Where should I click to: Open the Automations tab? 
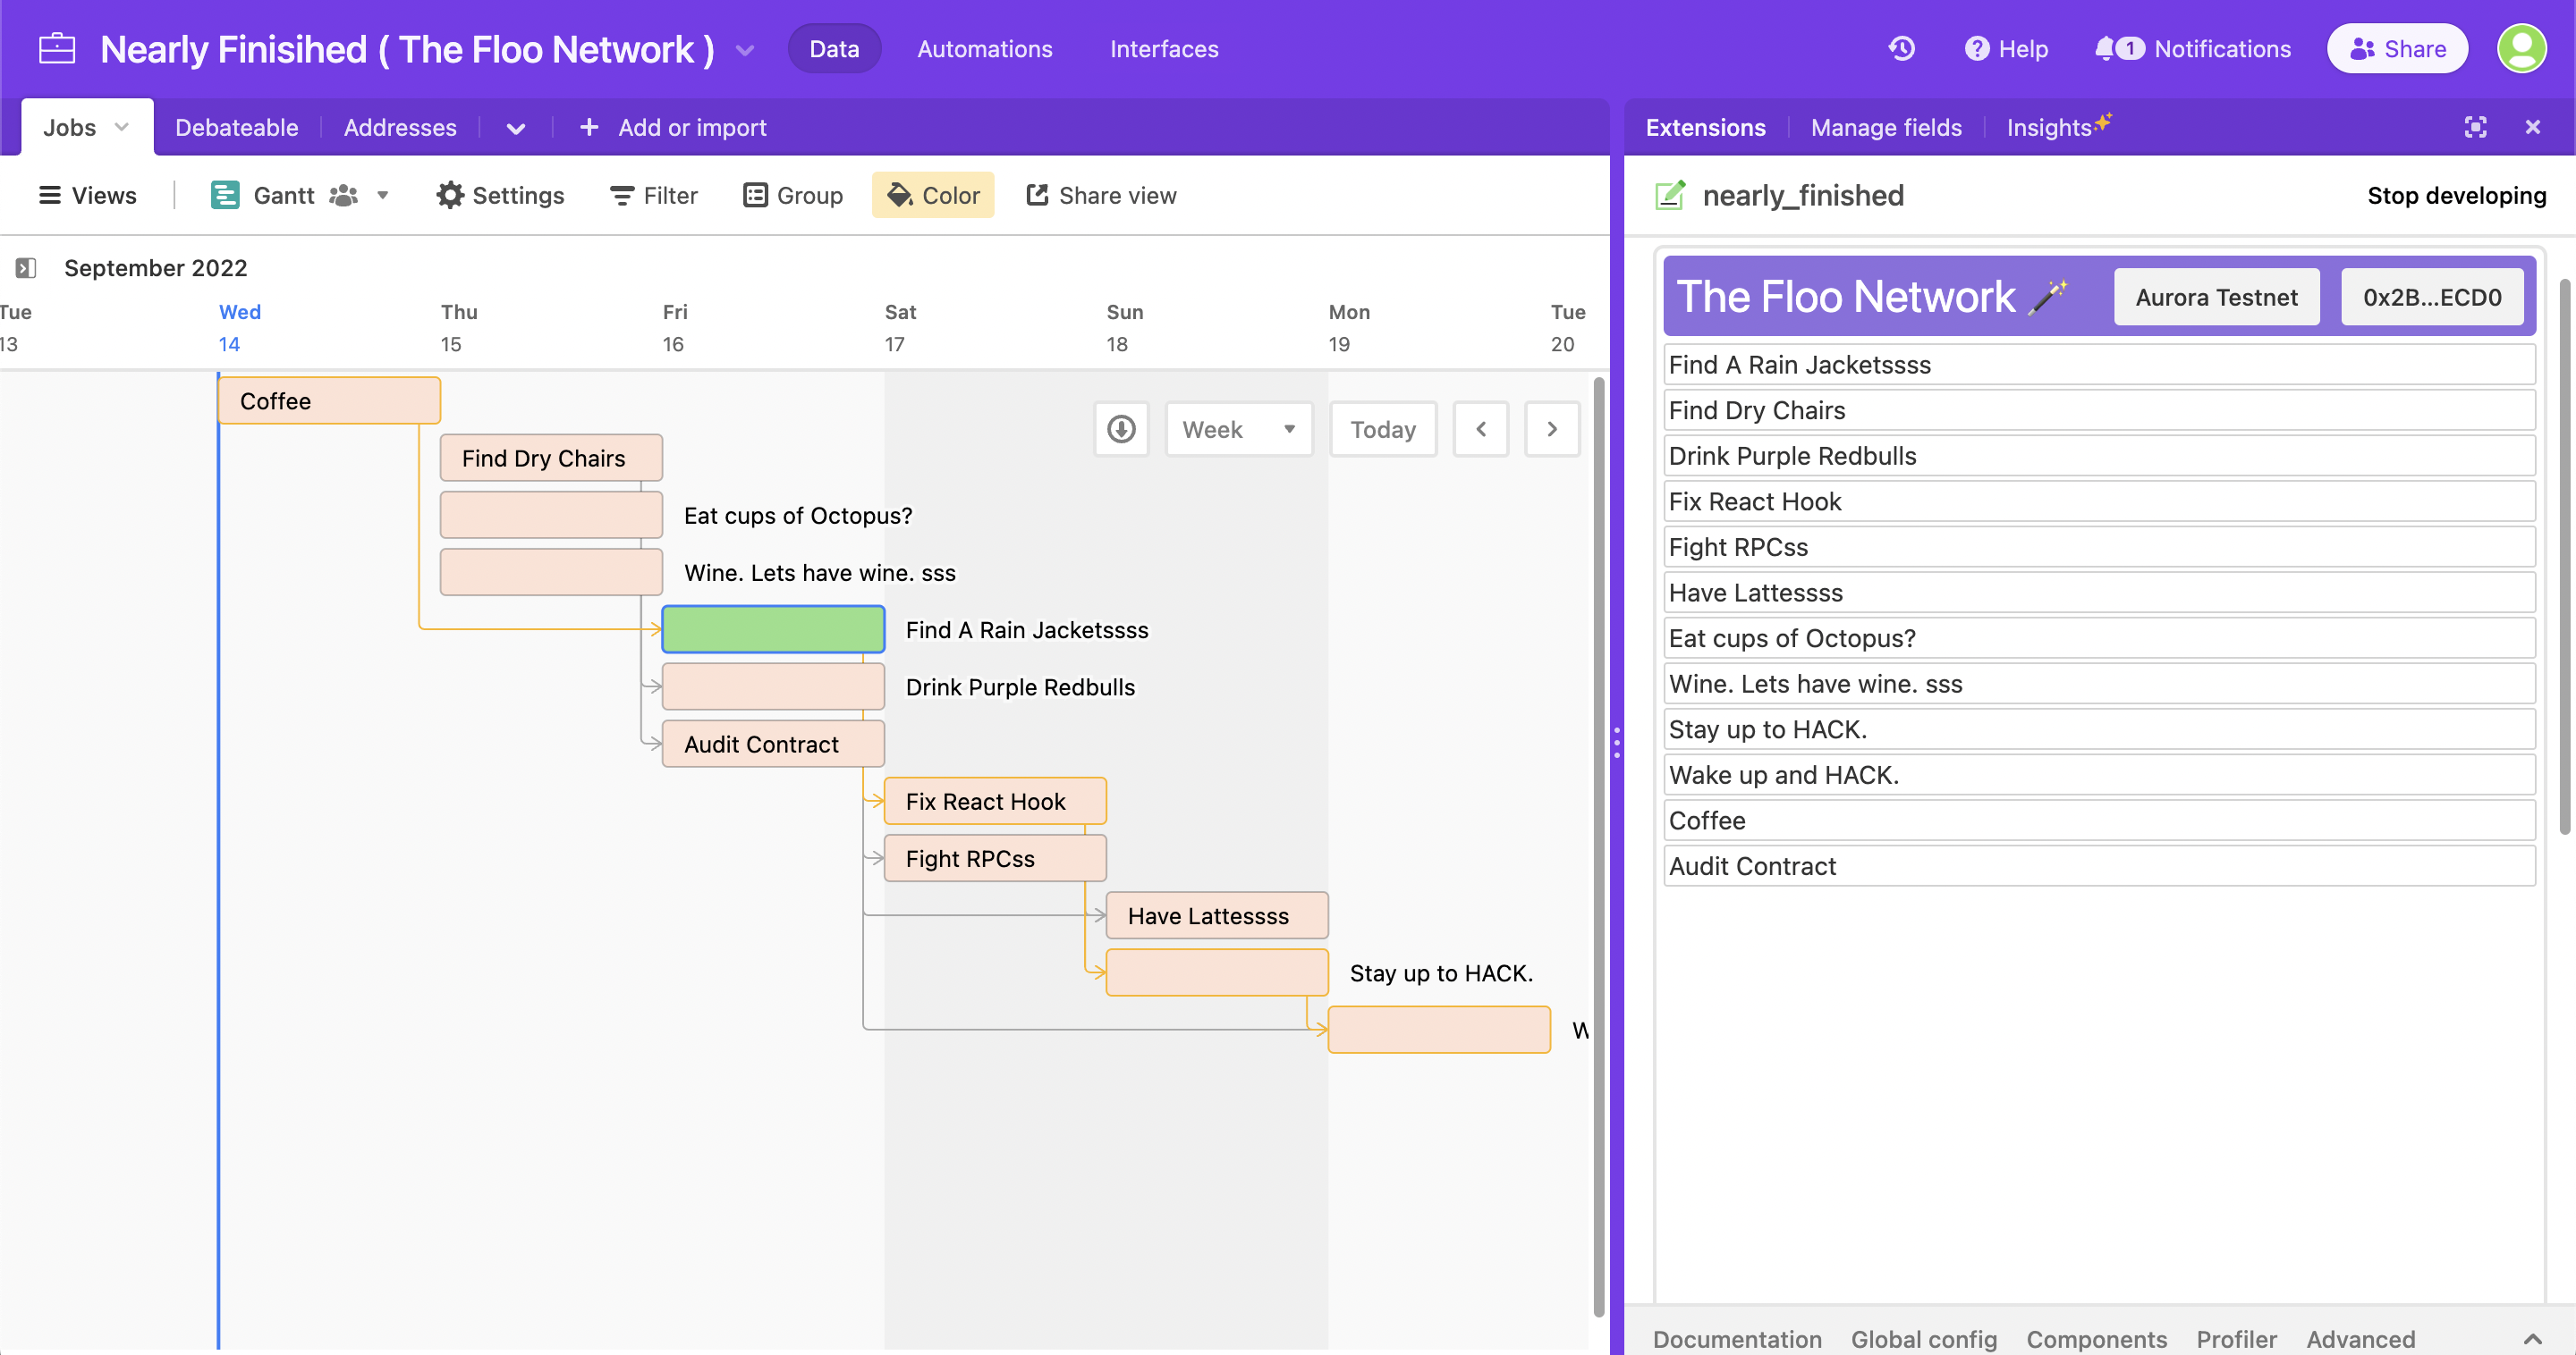click(x=984, y=48)
